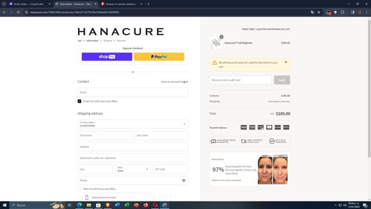Viewport: 371px width, 209px height.
Task: Open a new browser tab with plus button
Action: 148,4
